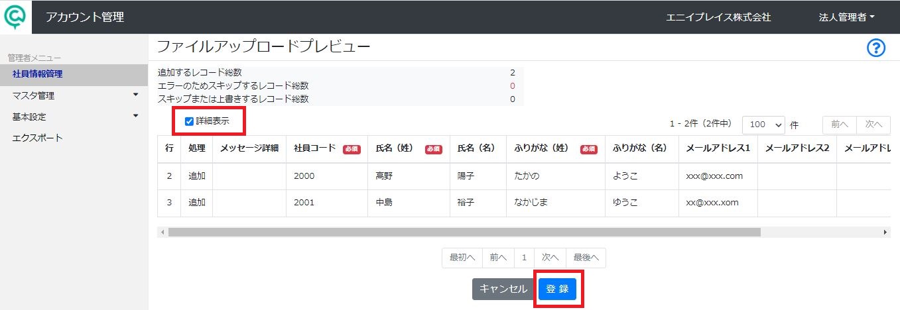Click the メールアドレス2 column header
The image size is (900, 310).
point(797,149)
